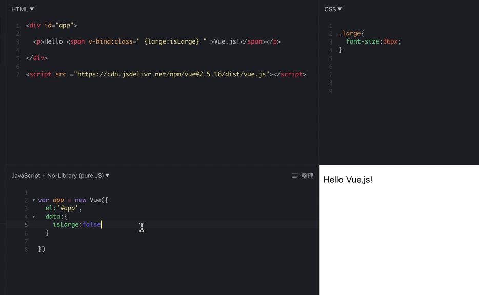
Task: Open the JavaScript + No-Library dropdown
Action: coord(61,175)
